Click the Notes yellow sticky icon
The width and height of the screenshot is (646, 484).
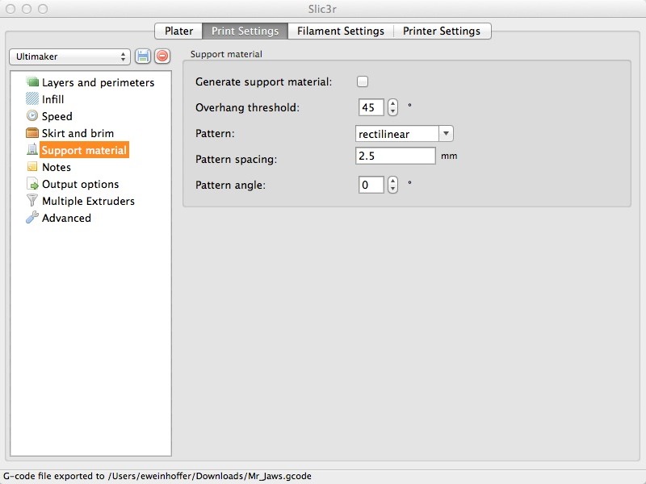(32, 166)
